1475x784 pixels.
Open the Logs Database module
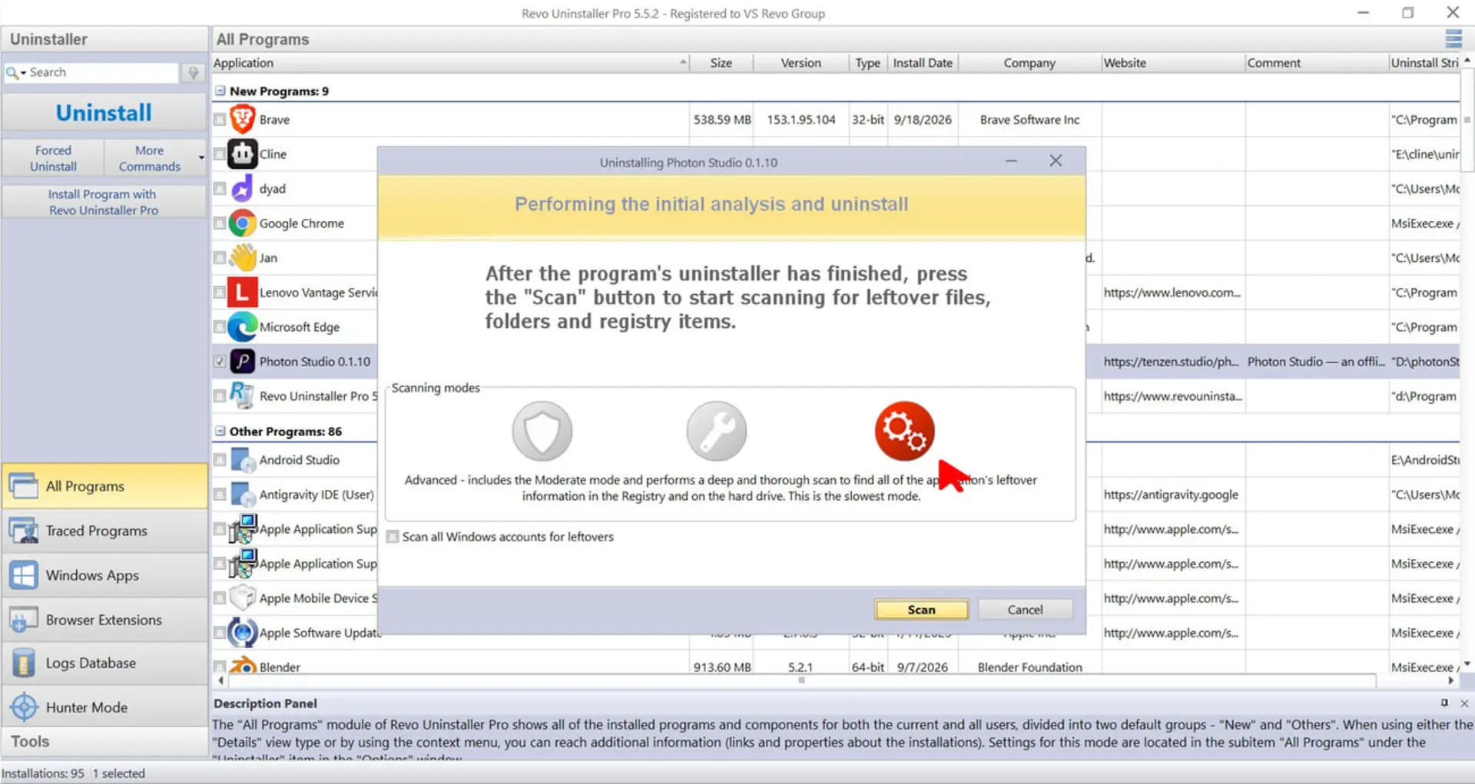click(x=104, y=663)
